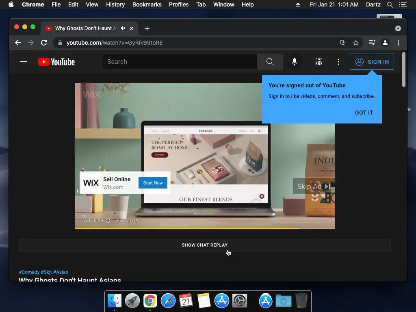The image size is (416, 312).
Task: Open a new tab with the plus
Action: [147, 28]
